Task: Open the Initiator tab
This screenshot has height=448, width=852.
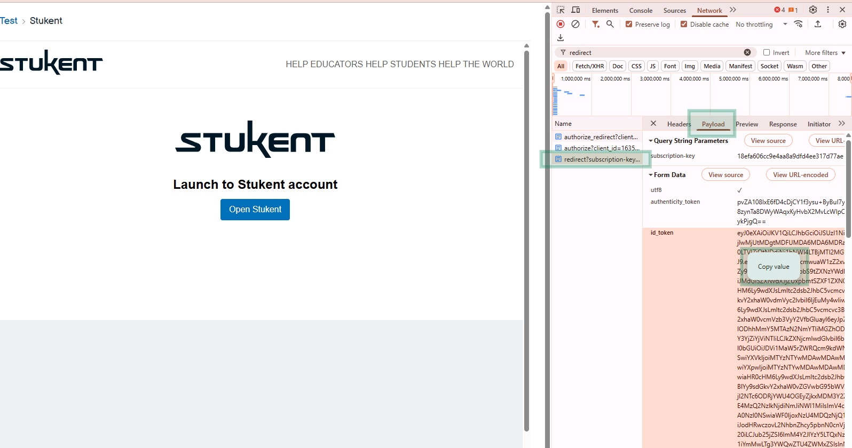Action: (x=819, y=124)
